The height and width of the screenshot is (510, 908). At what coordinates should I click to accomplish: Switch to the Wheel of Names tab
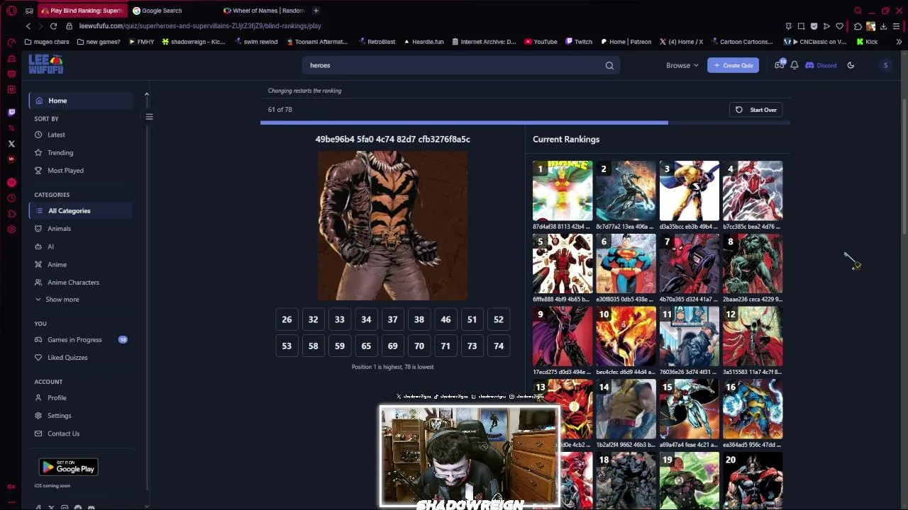[264, 11]
